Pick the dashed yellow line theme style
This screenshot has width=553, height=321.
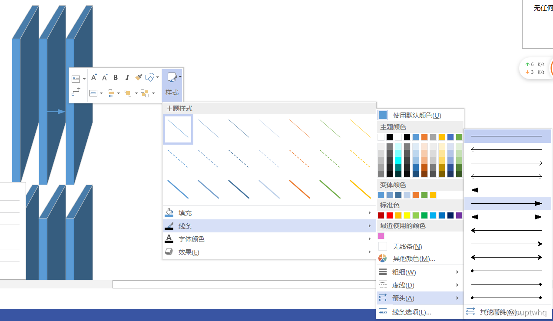tap(361, 159)
